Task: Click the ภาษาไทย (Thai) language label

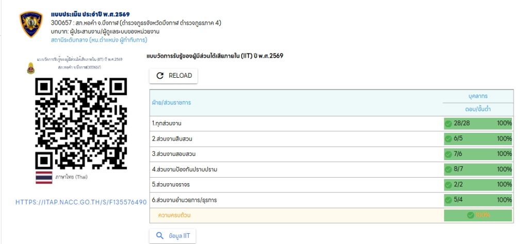Action: [71, 177]
